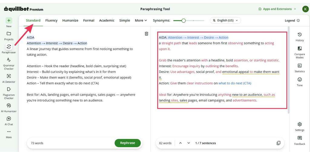Adjust the Synonyms slider handle
The height and width of the screenshot is (152, 310).
(x=183, y=21)
